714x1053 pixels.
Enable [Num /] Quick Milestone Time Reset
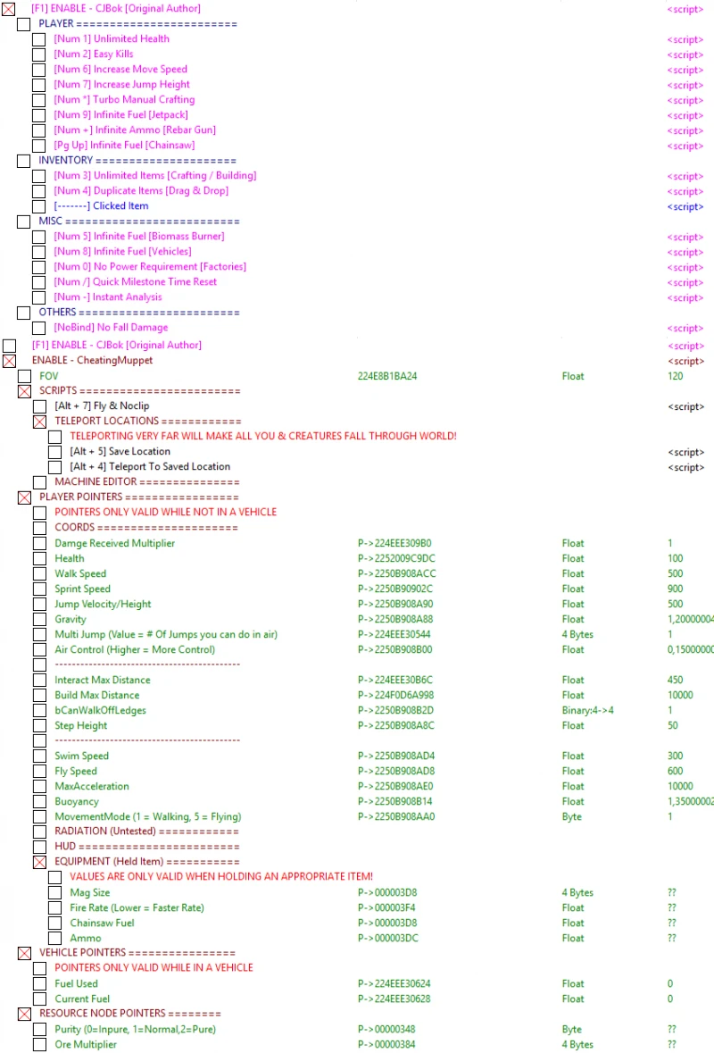(38, 281)
